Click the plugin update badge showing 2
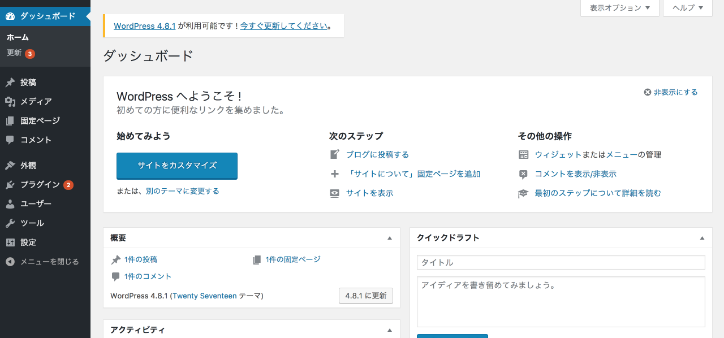Viewport: 724px width, 338px height. pyautogui.click(x=68, y=185)
